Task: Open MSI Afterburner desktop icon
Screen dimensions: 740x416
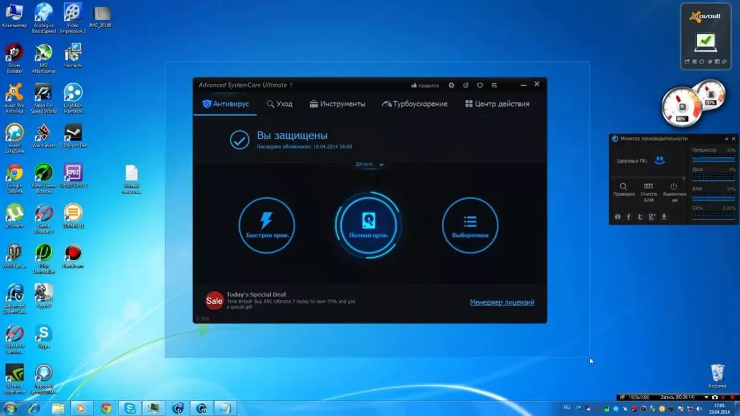Action: [x=44, y=58]
